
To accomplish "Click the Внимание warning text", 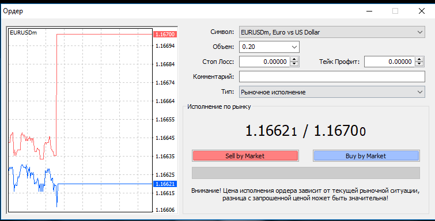I will 305,195.
